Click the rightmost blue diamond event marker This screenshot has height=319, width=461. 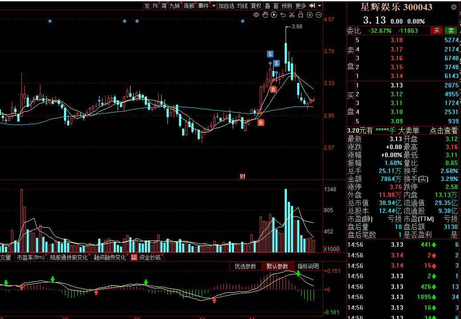point(243,21)
